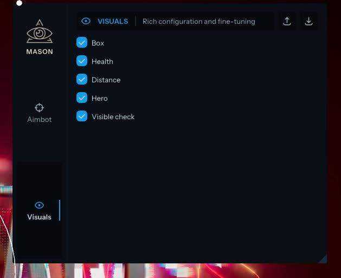Click the VISUALS header title

coord(113,21)
